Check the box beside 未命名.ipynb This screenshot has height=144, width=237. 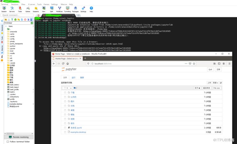coord(65,128)
